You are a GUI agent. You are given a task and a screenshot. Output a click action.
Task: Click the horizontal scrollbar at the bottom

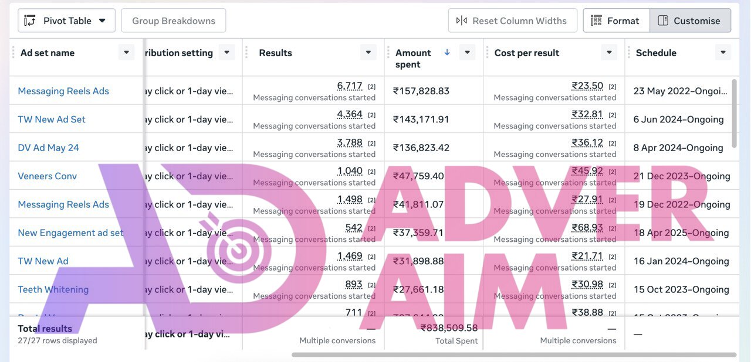tap(513, 355)
